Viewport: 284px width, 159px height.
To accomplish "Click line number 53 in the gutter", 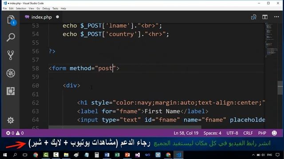I will (35, 26).
